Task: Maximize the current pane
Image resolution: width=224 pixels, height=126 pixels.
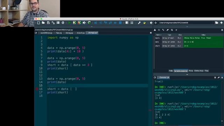Action: coord(127,23)
